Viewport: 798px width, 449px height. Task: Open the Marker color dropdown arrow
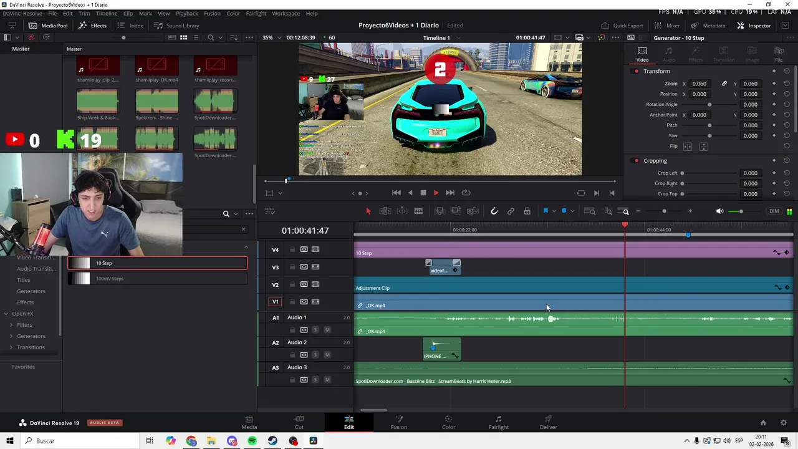(572, 211)
